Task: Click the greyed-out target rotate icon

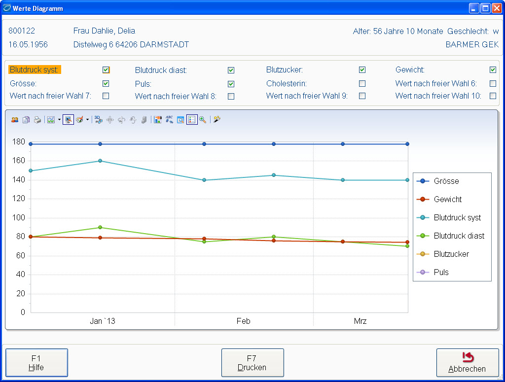Action: 110,120
